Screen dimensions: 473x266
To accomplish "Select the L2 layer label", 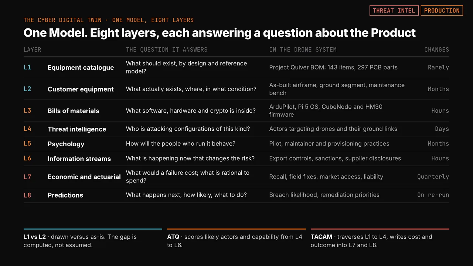I will point(27,89).
